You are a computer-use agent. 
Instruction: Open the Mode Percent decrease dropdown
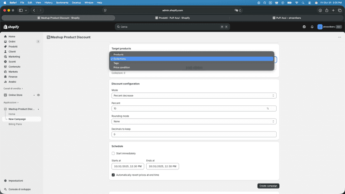click(x=194, y=96)
